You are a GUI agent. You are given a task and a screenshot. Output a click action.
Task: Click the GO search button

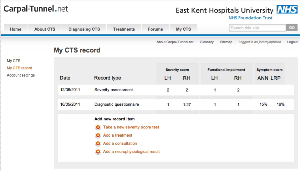[292, 28]
